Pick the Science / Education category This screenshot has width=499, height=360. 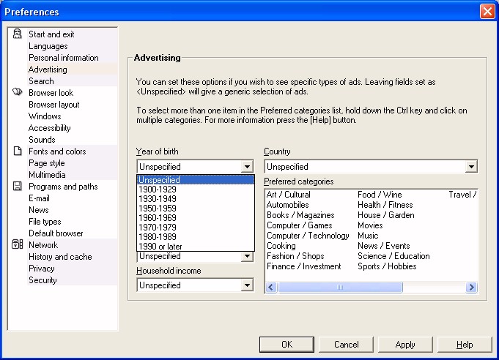coord(393,256)
